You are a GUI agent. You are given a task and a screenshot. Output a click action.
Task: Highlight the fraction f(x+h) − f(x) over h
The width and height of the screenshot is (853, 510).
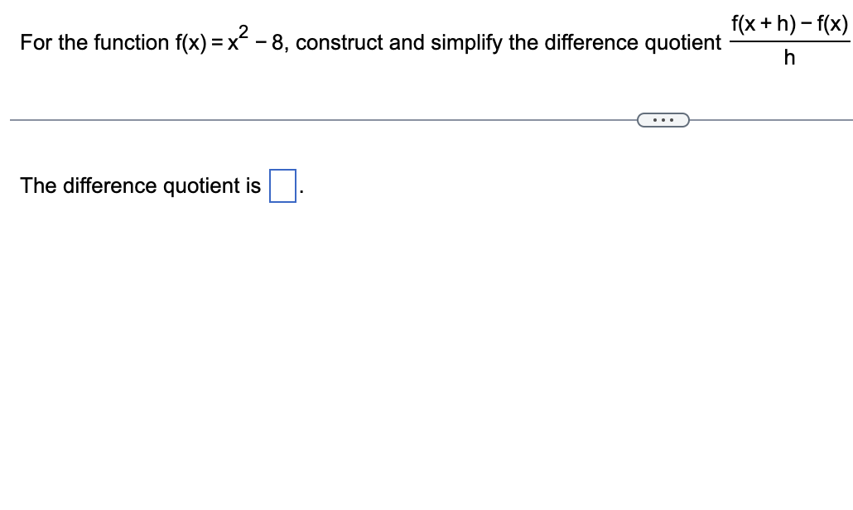coord(788,40)
